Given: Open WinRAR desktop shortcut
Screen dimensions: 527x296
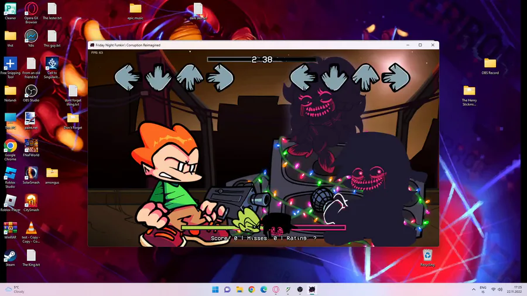Looking at the screenshot, I should [x=10, y=230].
